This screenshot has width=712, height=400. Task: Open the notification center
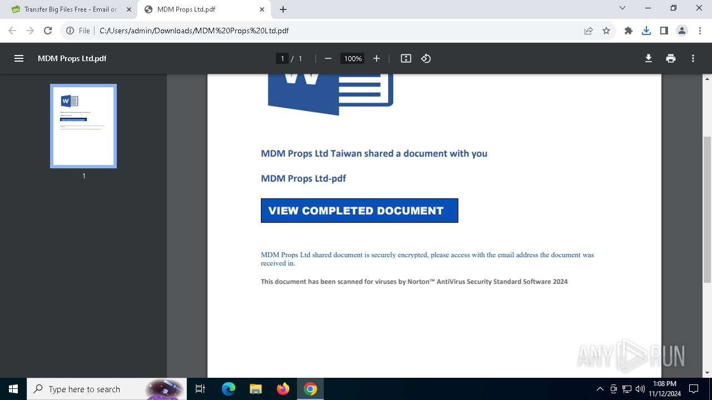coord(694,389)
